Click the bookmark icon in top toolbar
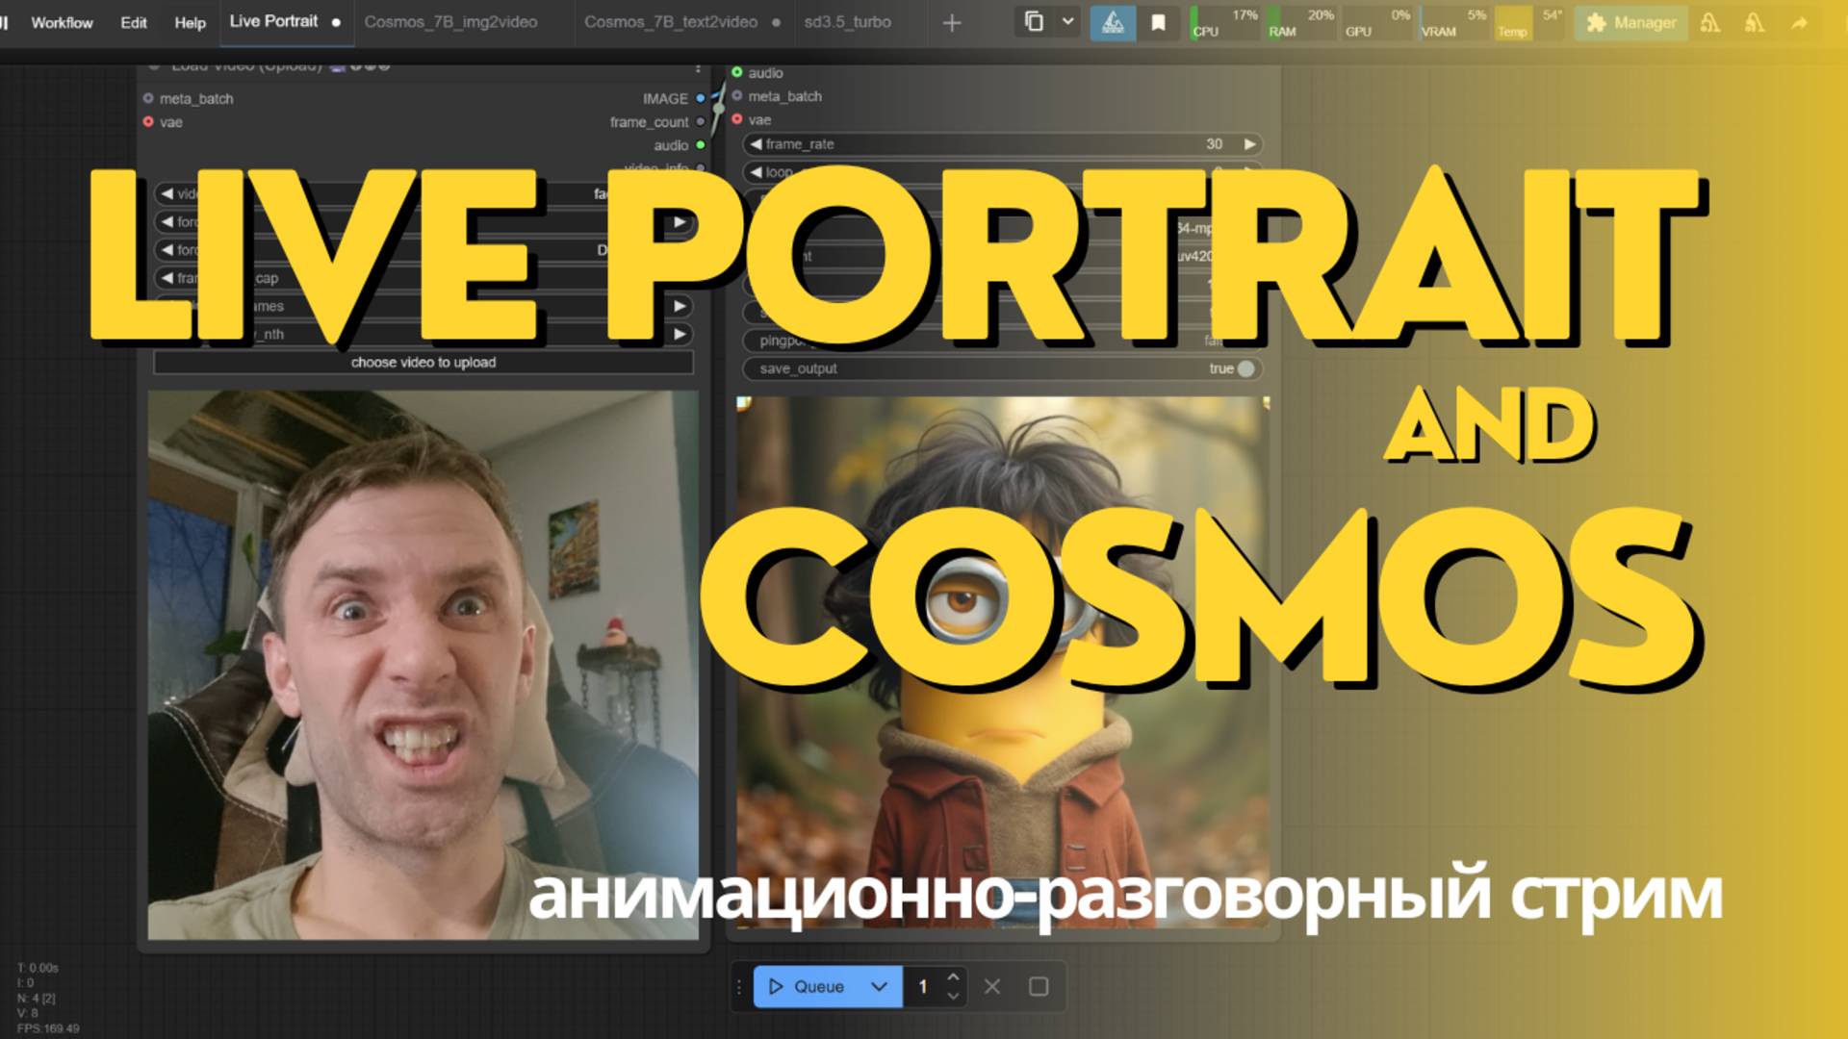Screen dimensions: 1848x1039 1158,22
